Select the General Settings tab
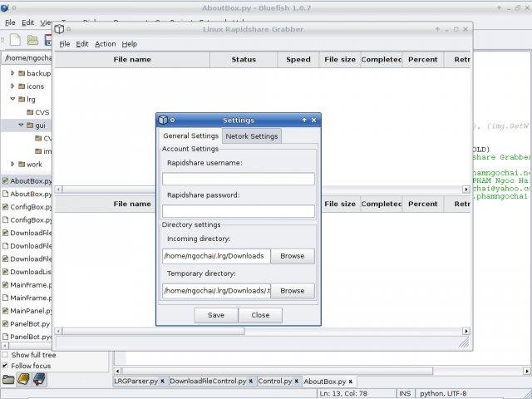The height and width of the screenshot is (399, 532). [190, 135]
